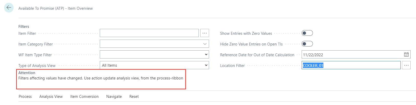Open the Process menu
The image size is (416, 105).
coord(25,97)
